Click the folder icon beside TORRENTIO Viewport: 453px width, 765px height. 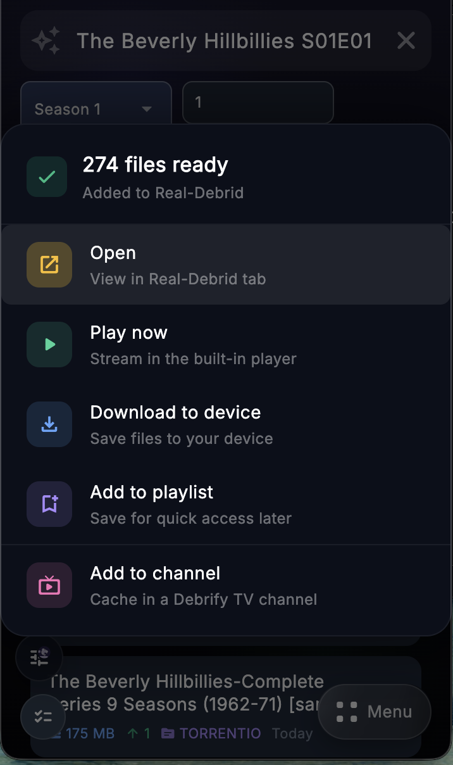pyautogui.click(x=166, y=733)
